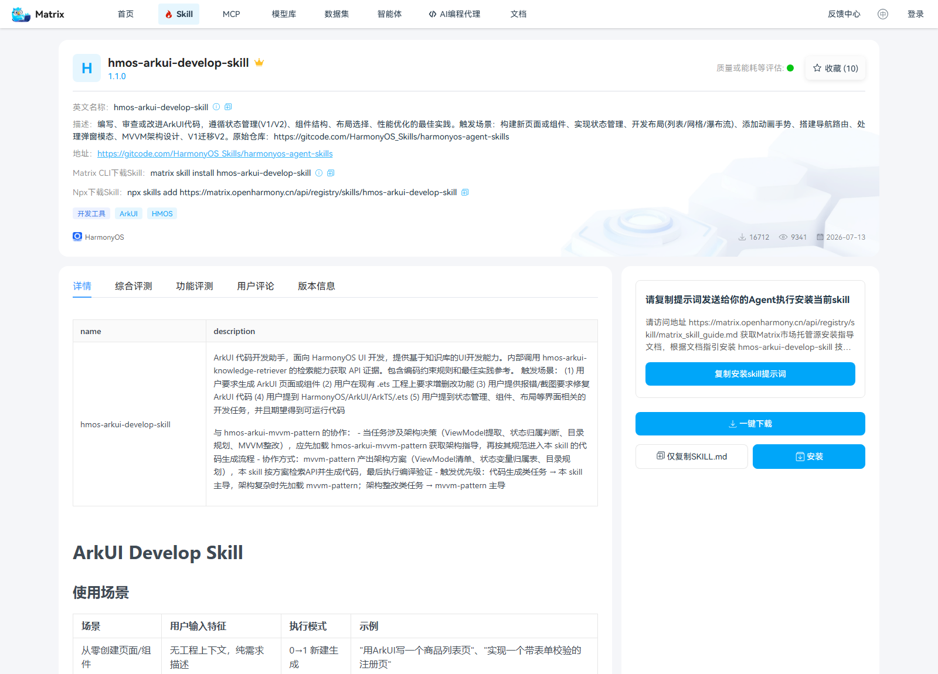938x674 pixels.
Task: Click the info icon beside 英文名称
Action: coord(216,107)
